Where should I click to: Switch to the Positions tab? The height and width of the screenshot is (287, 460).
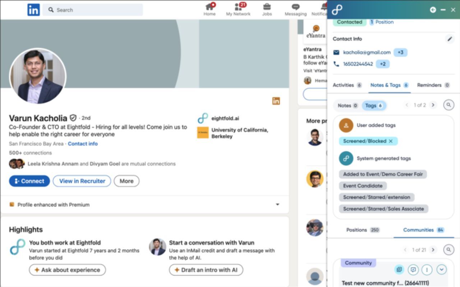[363, 230]
